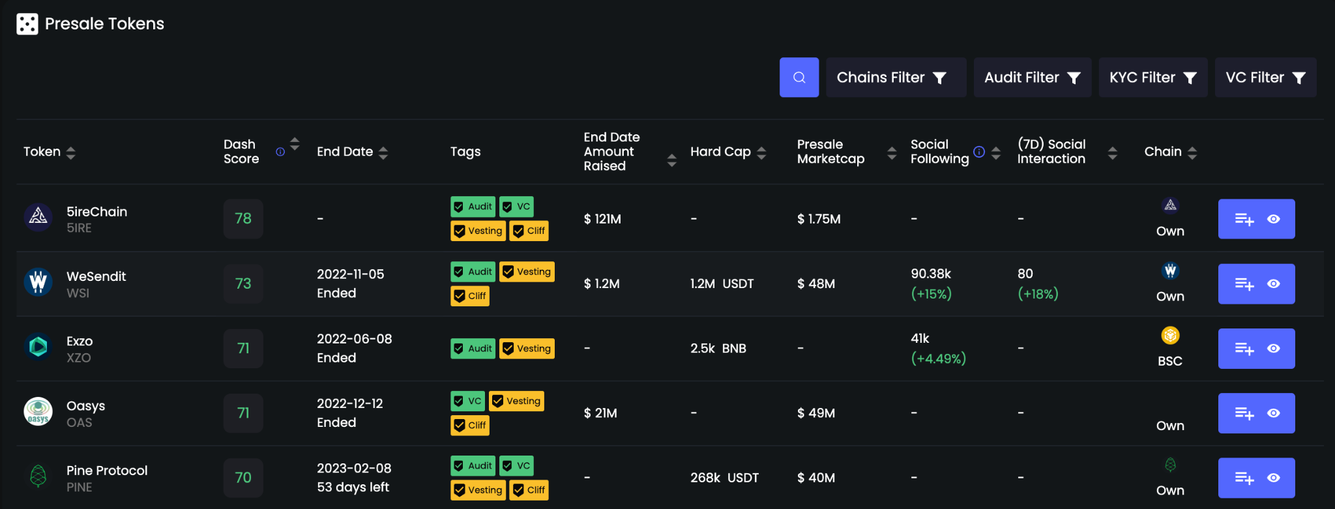The image size is (1335, 509).
Task: Expand the KYC Filter dropdown
Action: (1152, 78)
